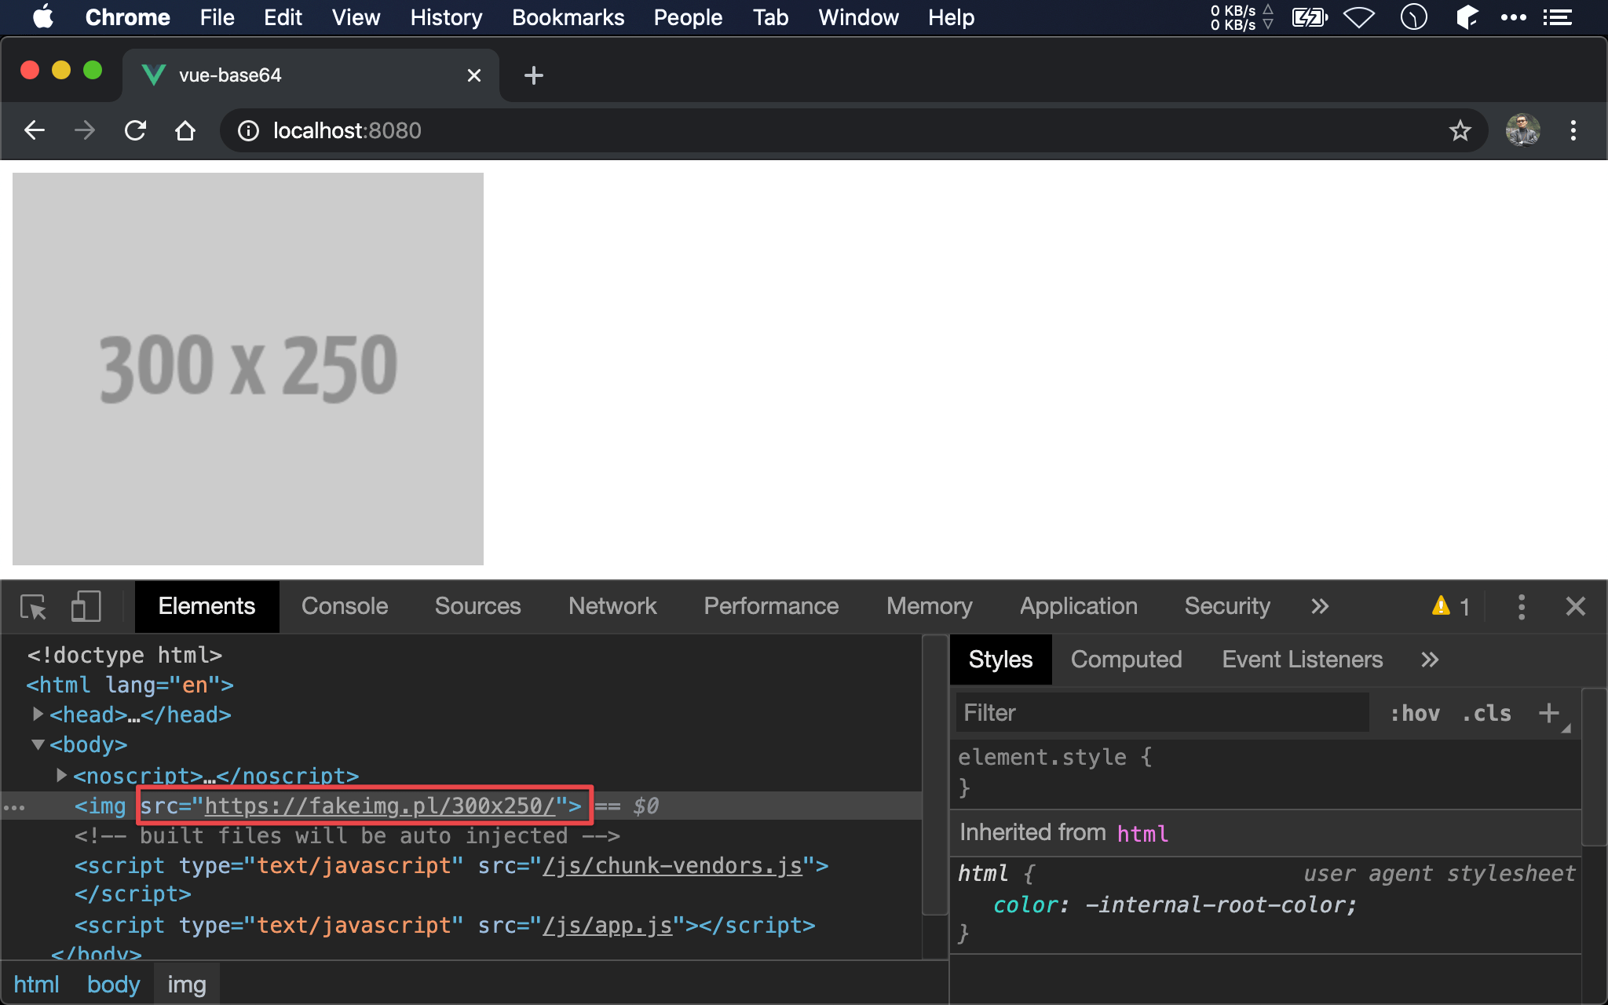Image resolution: width=1608 pixels, height=1005 pixels.
Task: Open macOS notification center list icon
Action: tap(1558, 17)
